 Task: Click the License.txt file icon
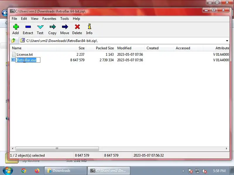(x=14, y=54)
